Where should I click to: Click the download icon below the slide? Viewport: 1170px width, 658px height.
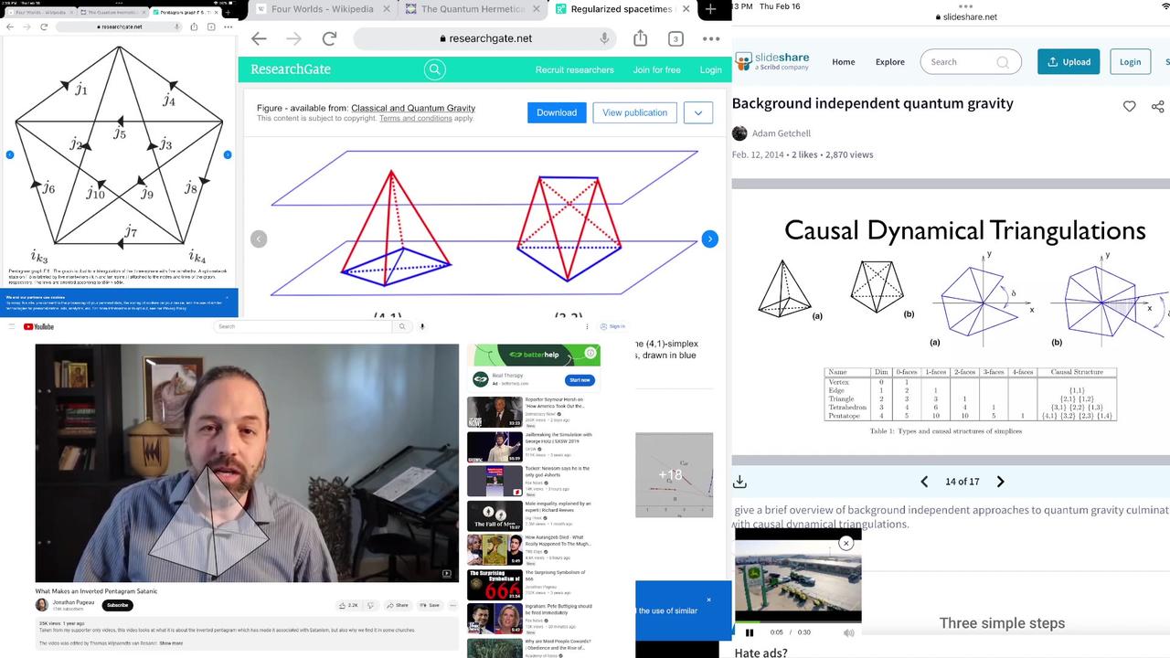739,481
